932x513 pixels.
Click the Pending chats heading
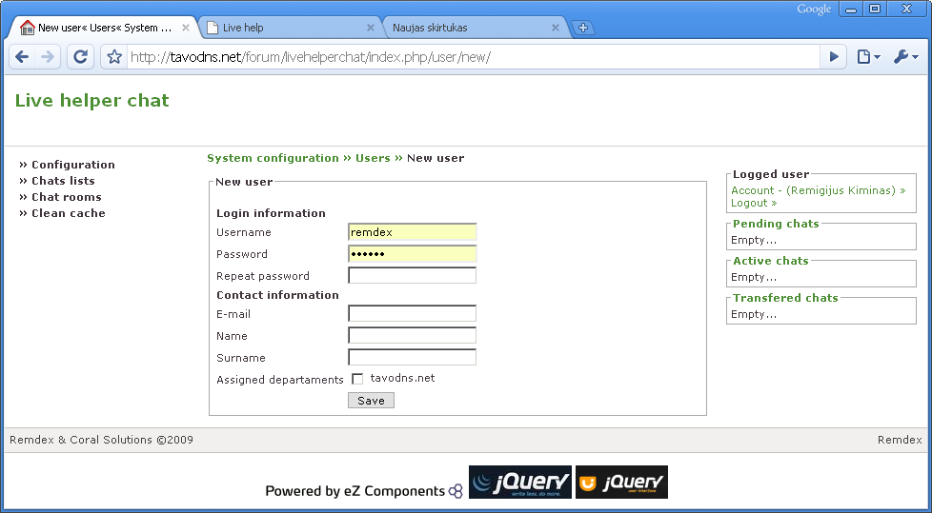(x=776, y=224)
